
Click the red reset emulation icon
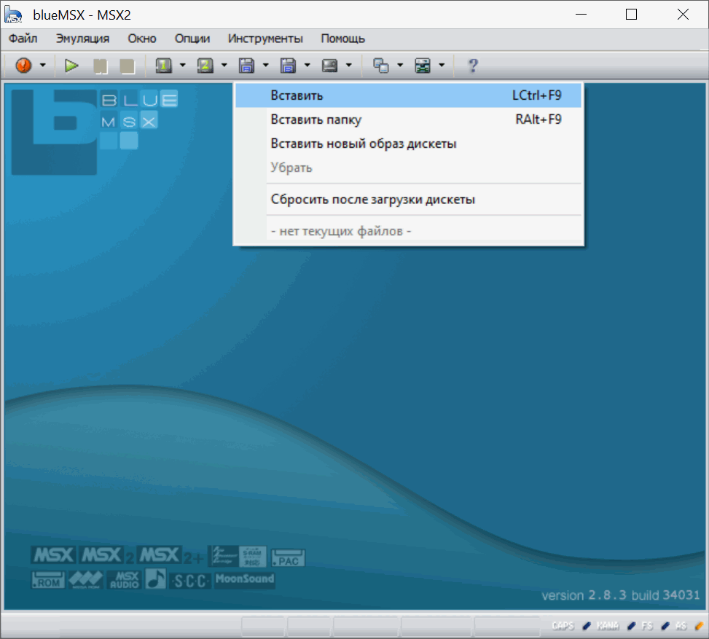(x=23, y=66)
